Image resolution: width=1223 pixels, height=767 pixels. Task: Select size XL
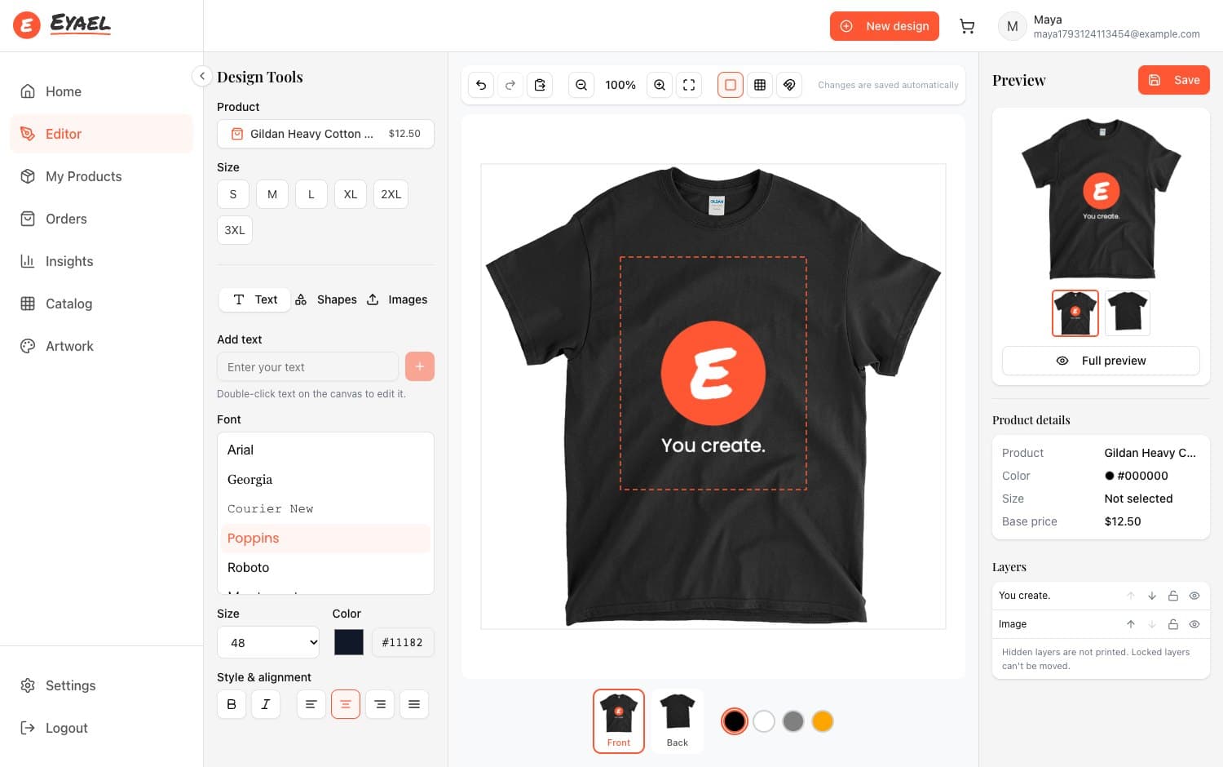[351, 194]
